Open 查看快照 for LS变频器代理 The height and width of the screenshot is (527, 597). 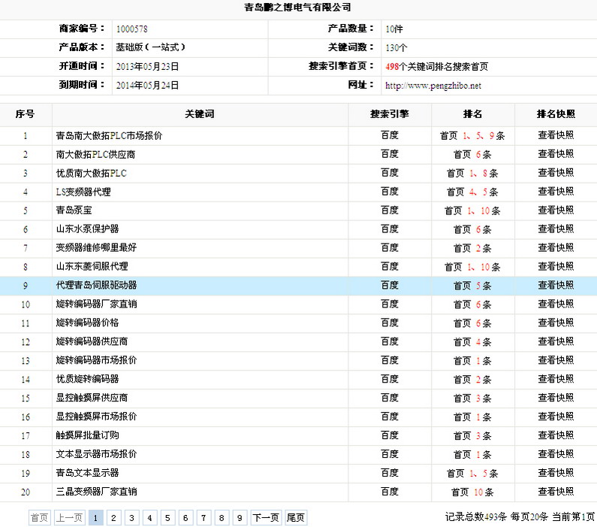pyautogui.click(x=556, y=191)
